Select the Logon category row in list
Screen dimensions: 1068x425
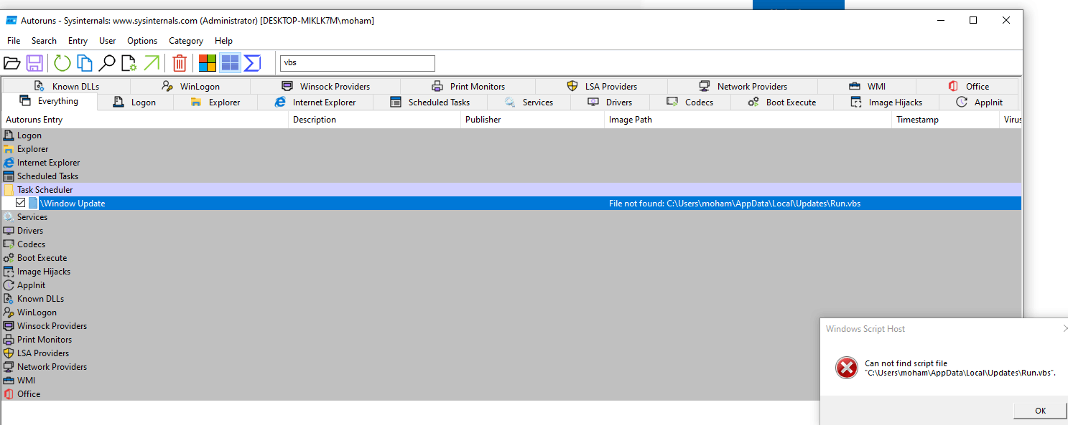click(511, 135)
